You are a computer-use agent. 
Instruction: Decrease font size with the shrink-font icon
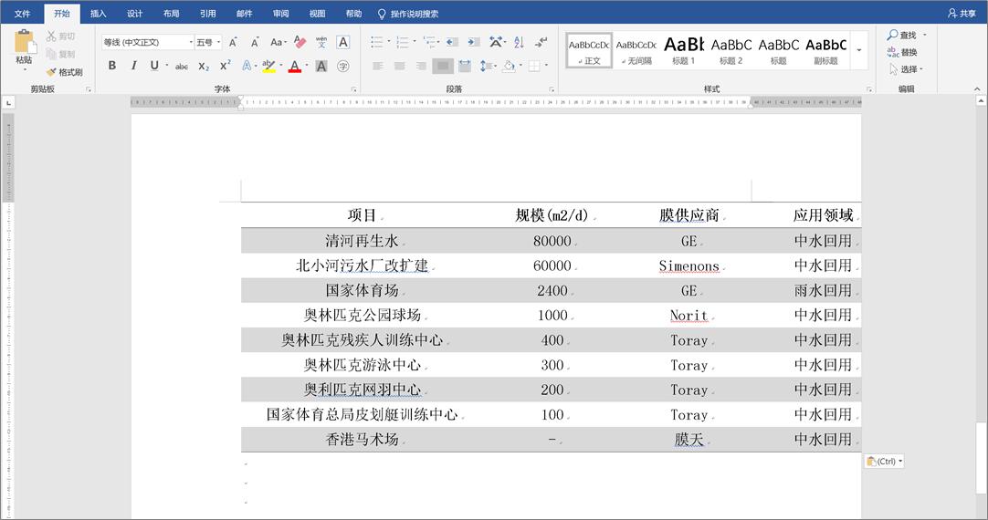[255, 42]
